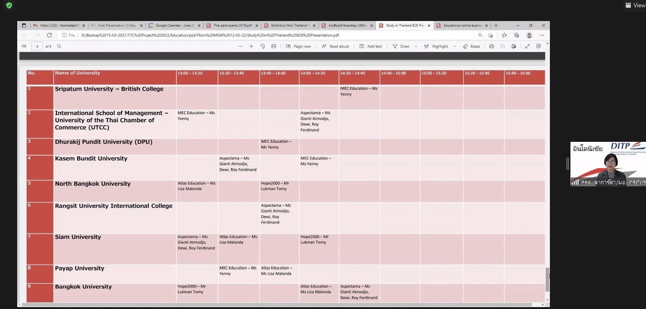Click Rangsit University International College name
The height and width of the screenshot is (309, 646).
(114, 206)
